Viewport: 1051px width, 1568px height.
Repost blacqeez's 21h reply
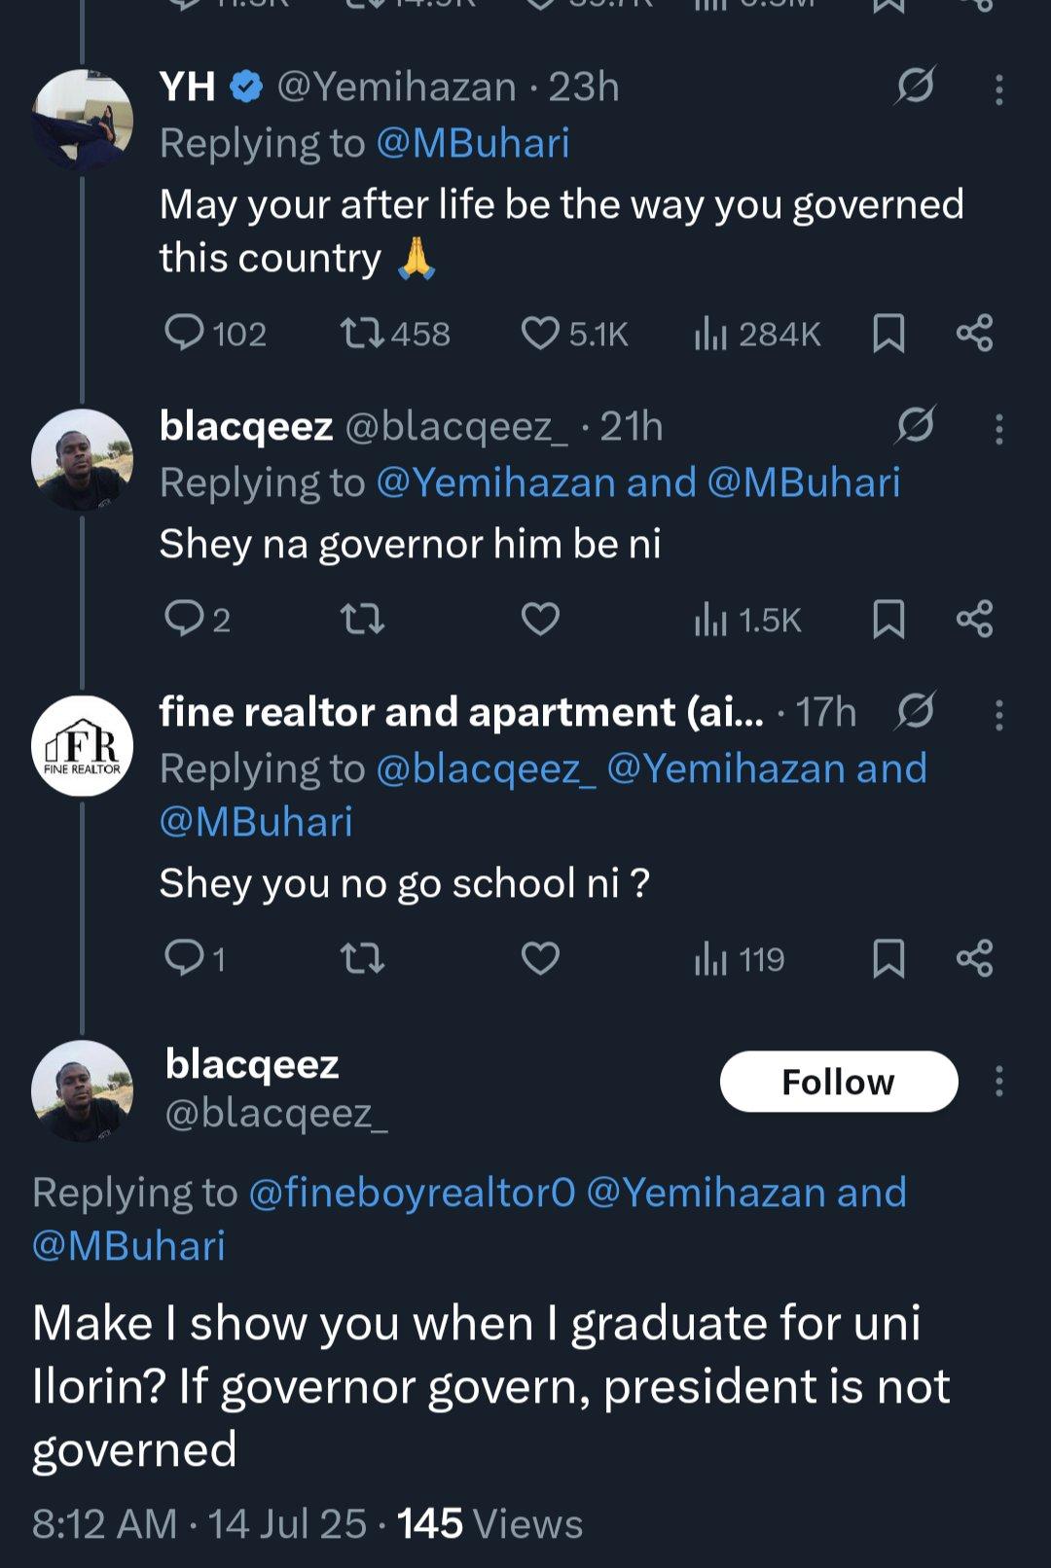click(362, 619)
